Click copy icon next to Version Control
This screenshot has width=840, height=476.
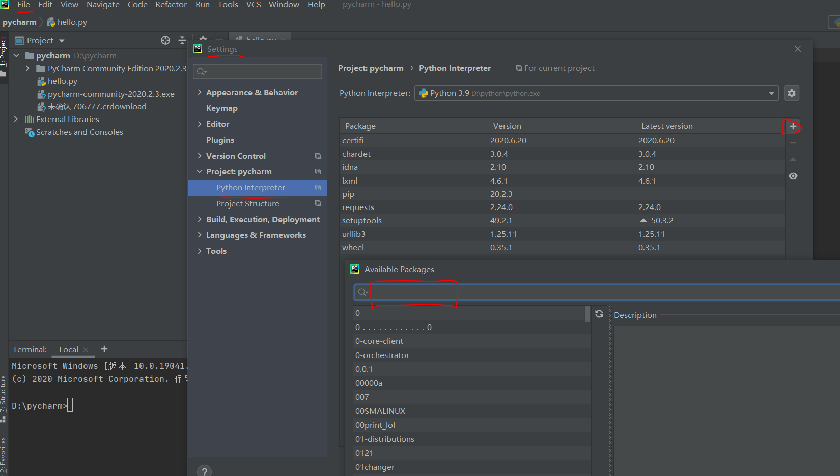[x=318, y=156]
